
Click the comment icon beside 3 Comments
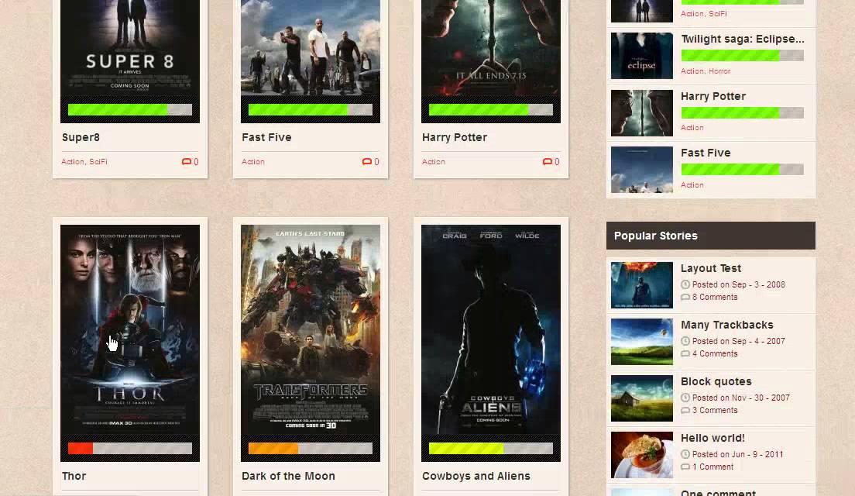click(685, 410)
